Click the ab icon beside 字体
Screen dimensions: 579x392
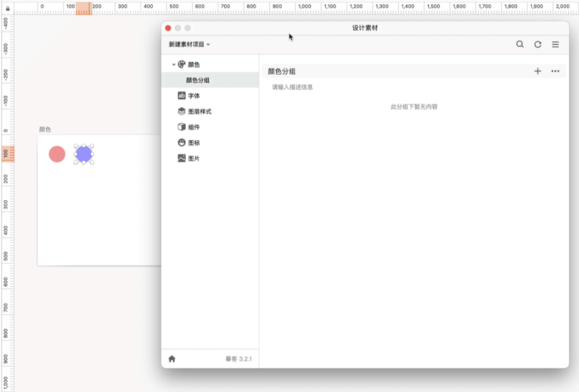pos(181,96)
